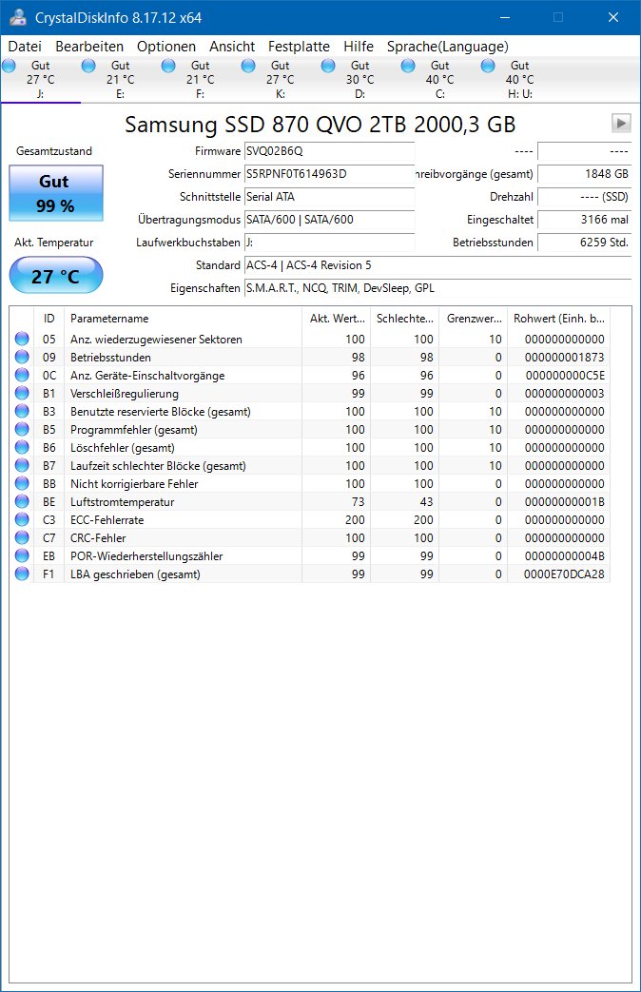Image resolution: width=641 pixels, height=992 pixels.
Task: Click the Laufwerkbuchstaben field J:
Action: coord(330,243)
